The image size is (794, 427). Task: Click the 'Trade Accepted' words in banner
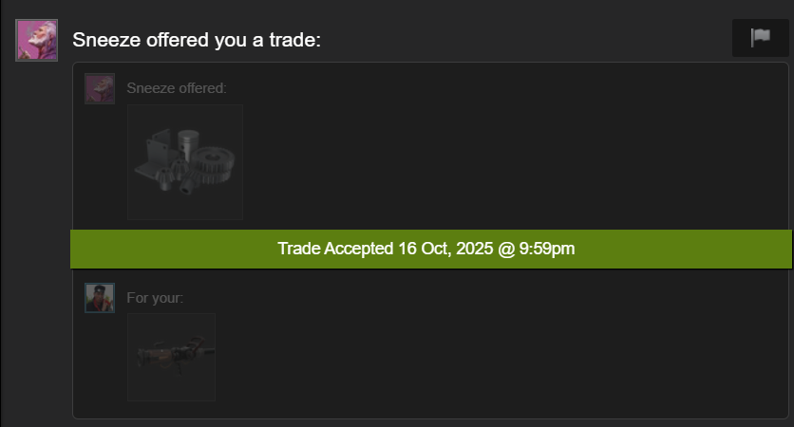coord(335,249)
